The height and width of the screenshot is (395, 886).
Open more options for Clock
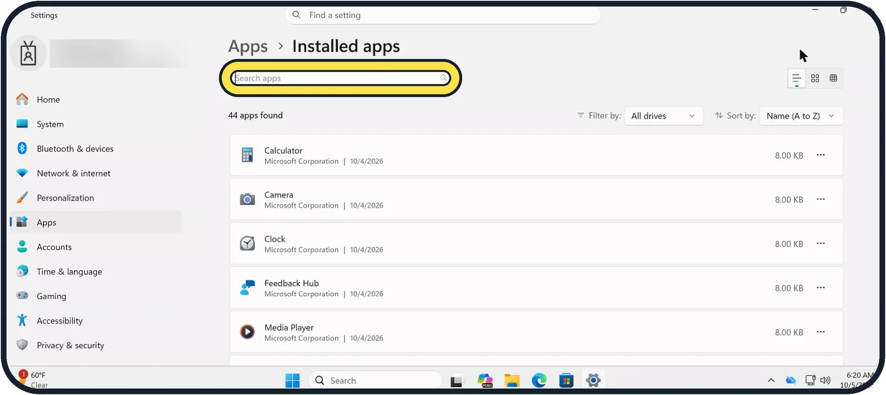coord(821,244)
